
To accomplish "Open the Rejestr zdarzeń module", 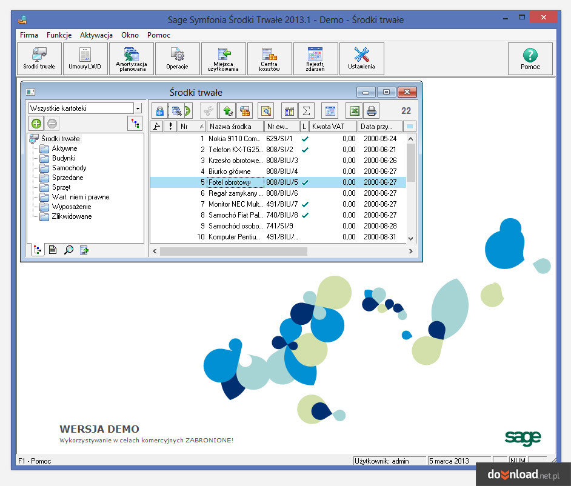I will pos(316,59).
